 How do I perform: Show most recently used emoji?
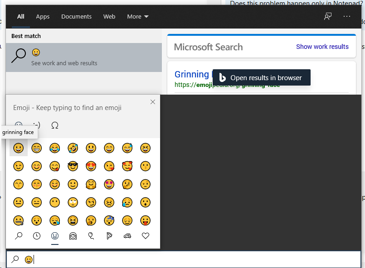click(x=37, y=236)
